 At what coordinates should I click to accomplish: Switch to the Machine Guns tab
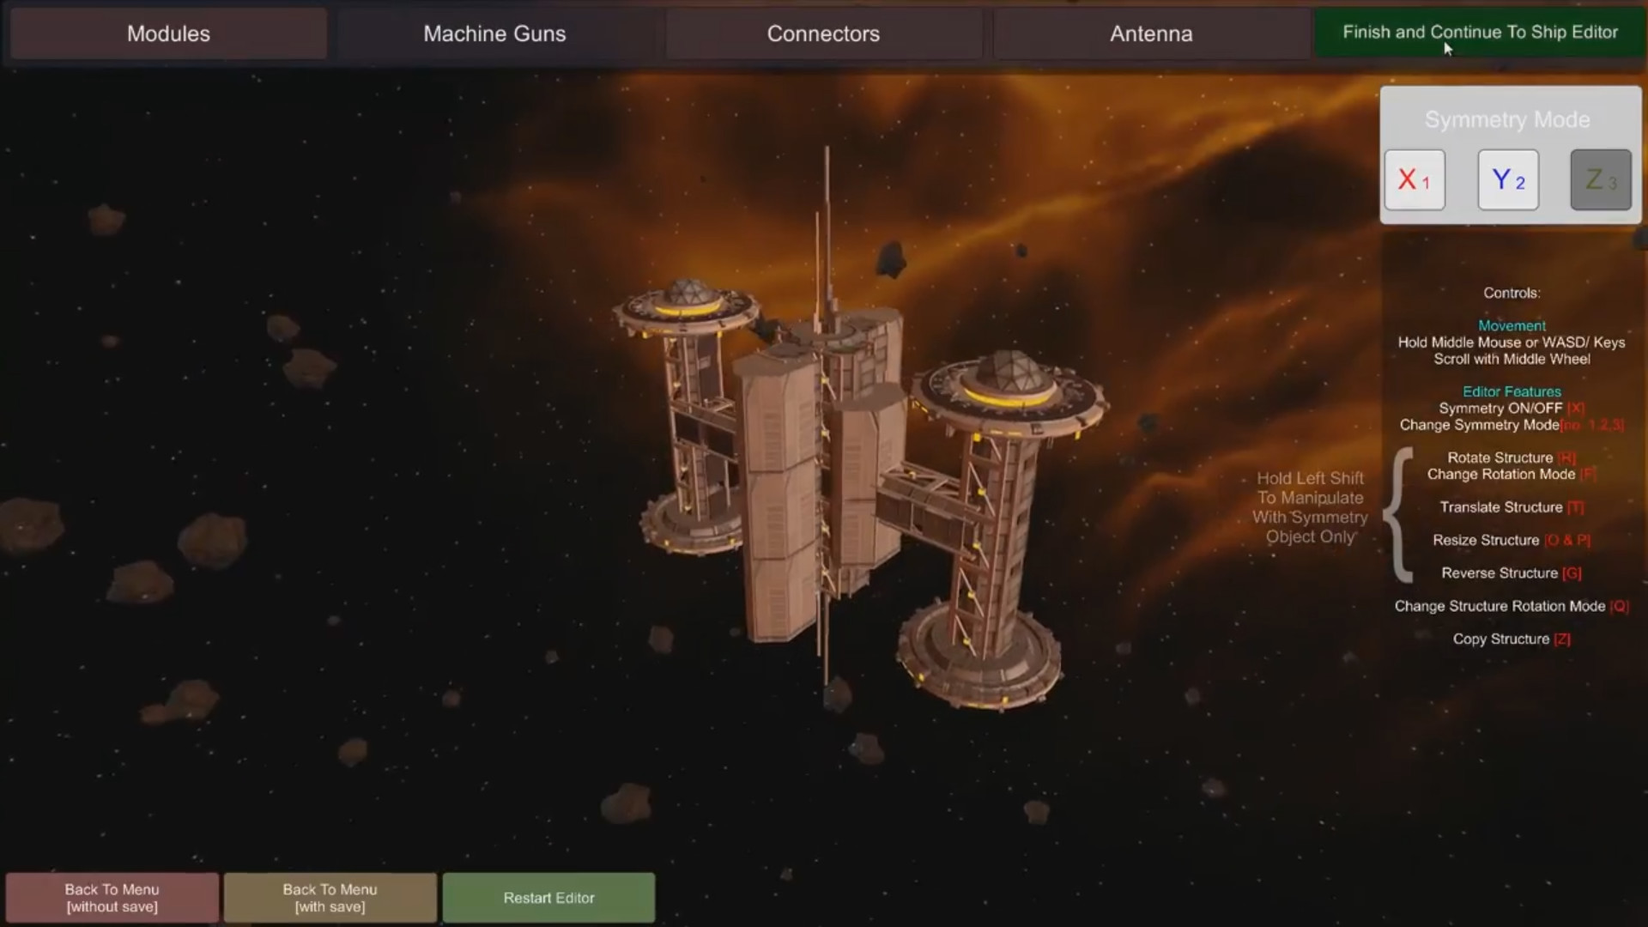494,33
